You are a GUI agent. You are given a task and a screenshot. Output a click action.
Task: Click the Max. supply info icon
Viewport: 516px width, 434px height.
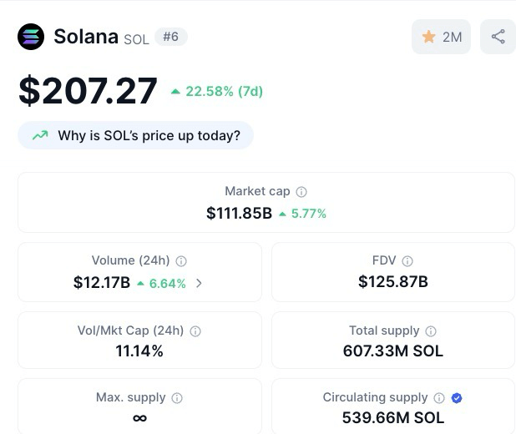pyautogui.click(x=177, y=398)
